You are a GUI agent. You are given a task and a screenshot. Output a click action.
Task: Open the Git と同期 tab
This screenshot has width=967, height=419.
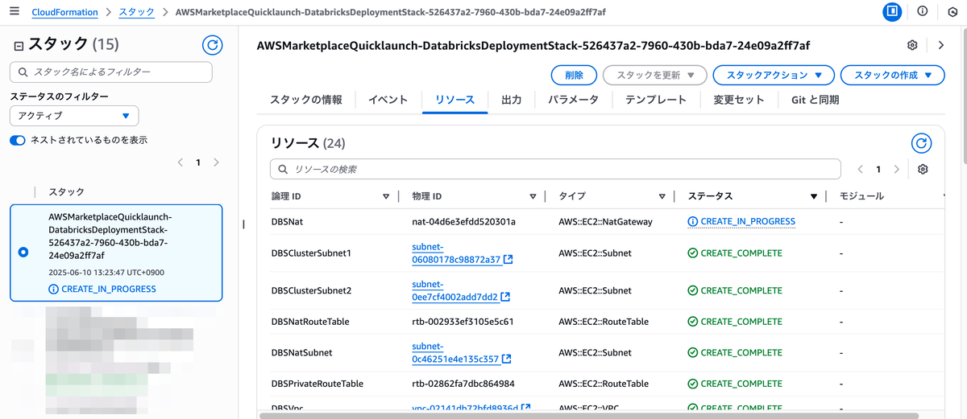[815, 100]
